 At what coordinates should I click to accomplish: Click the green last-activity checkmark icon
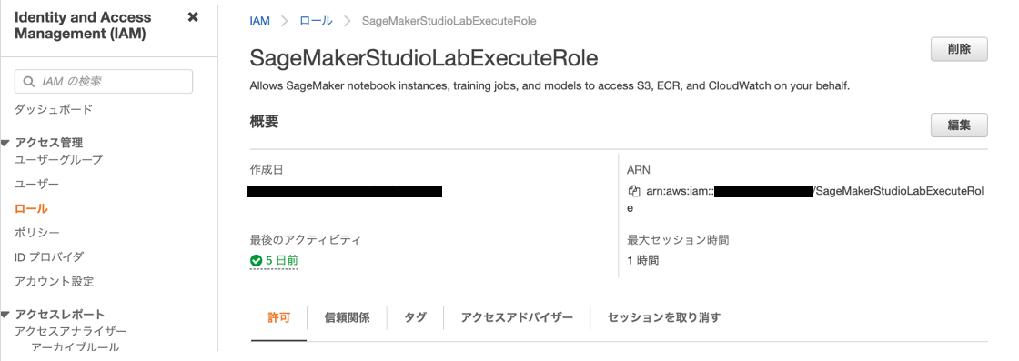pyautogui.click(x=256, y=260)
